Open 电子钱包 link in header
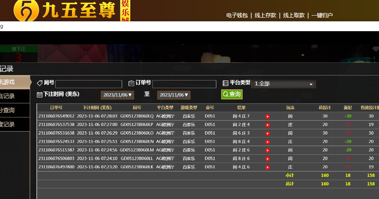 237,16
